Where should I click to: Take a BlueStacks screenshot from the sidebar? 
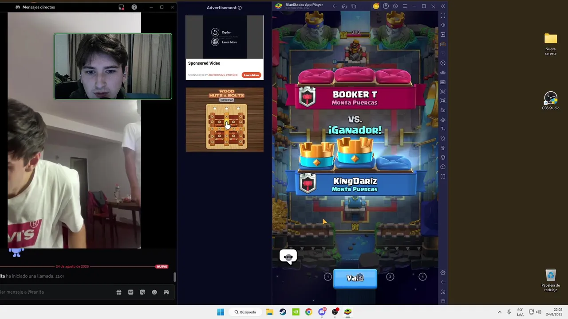[443, 91]
